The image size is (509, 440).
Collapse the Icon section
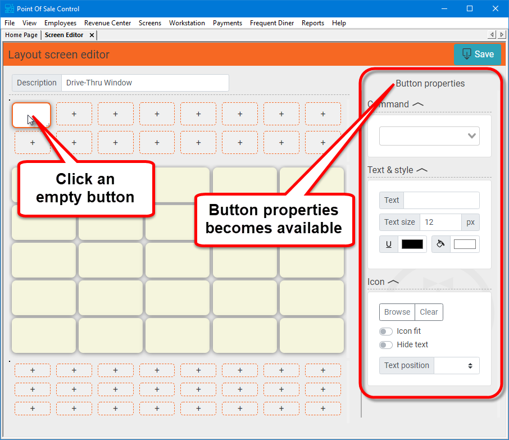pos(393,282)
